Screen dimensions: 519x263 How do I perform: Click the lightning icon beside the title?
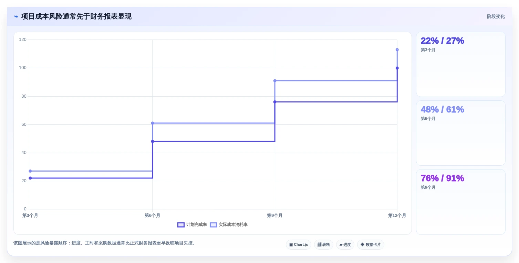[x=16, y=17]
